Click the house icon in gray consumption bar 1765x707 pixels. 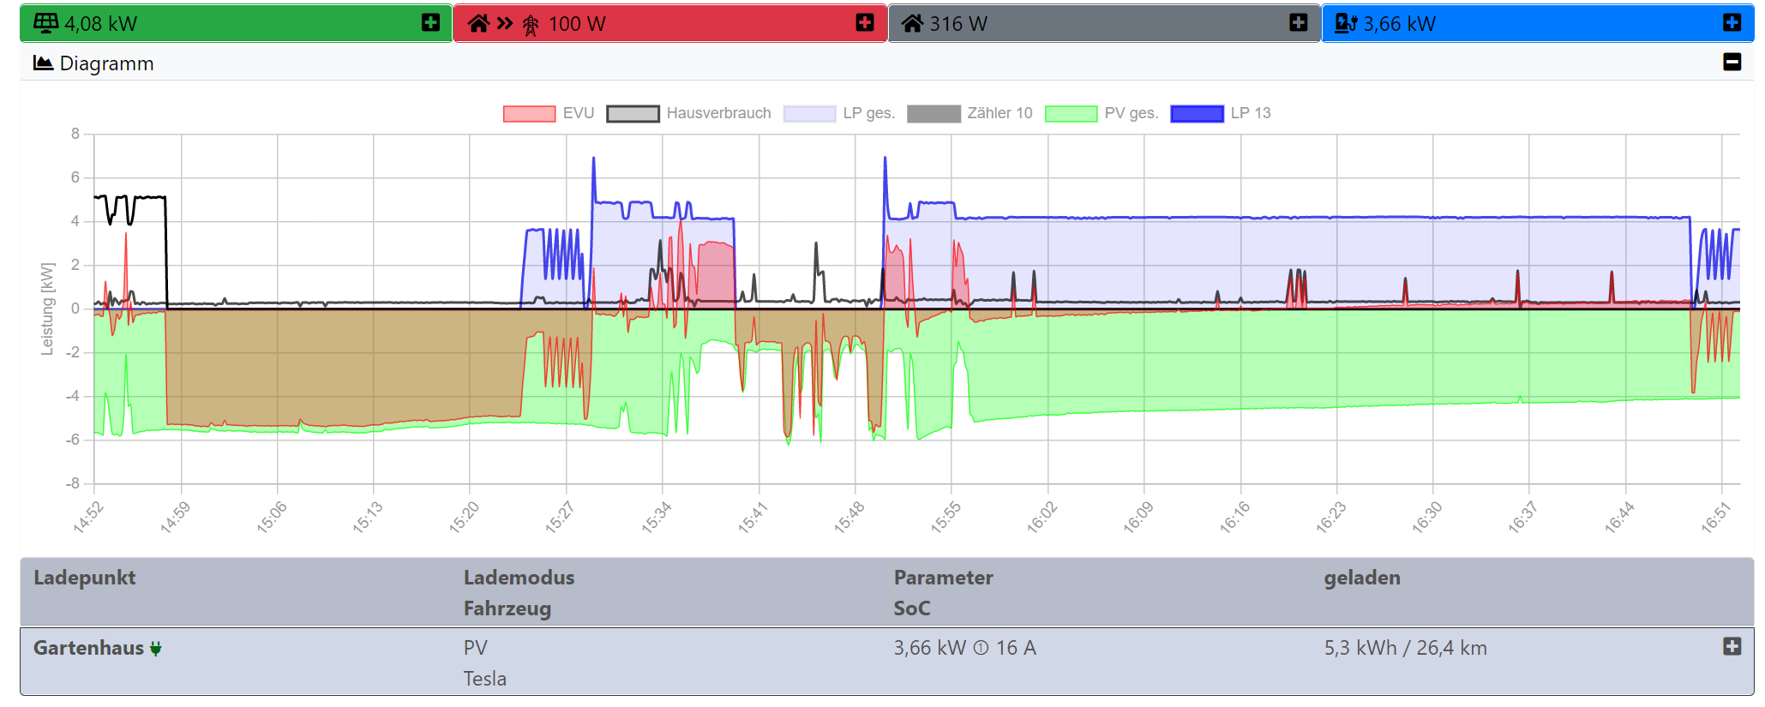click(912, 23)
